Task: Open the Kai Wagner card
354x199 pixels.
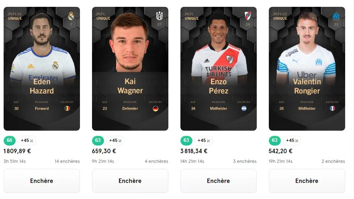Action: pos(130,69)
